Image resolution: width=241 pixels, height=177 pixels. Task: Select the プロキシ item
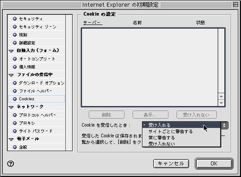coord(37,123)
